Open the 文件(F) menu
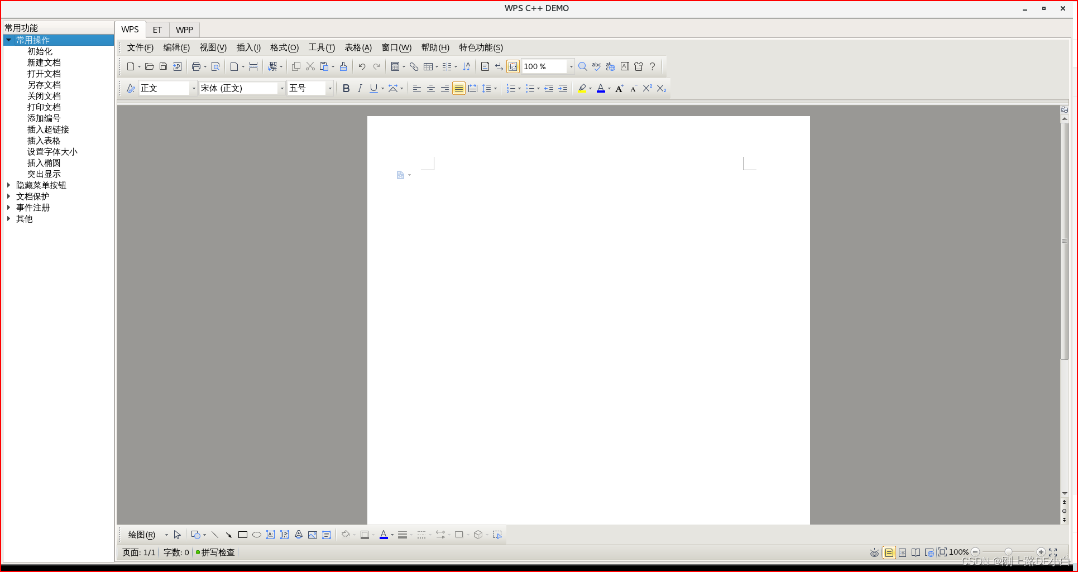The width and height of the screenshot is (1078, 572). 140,47
